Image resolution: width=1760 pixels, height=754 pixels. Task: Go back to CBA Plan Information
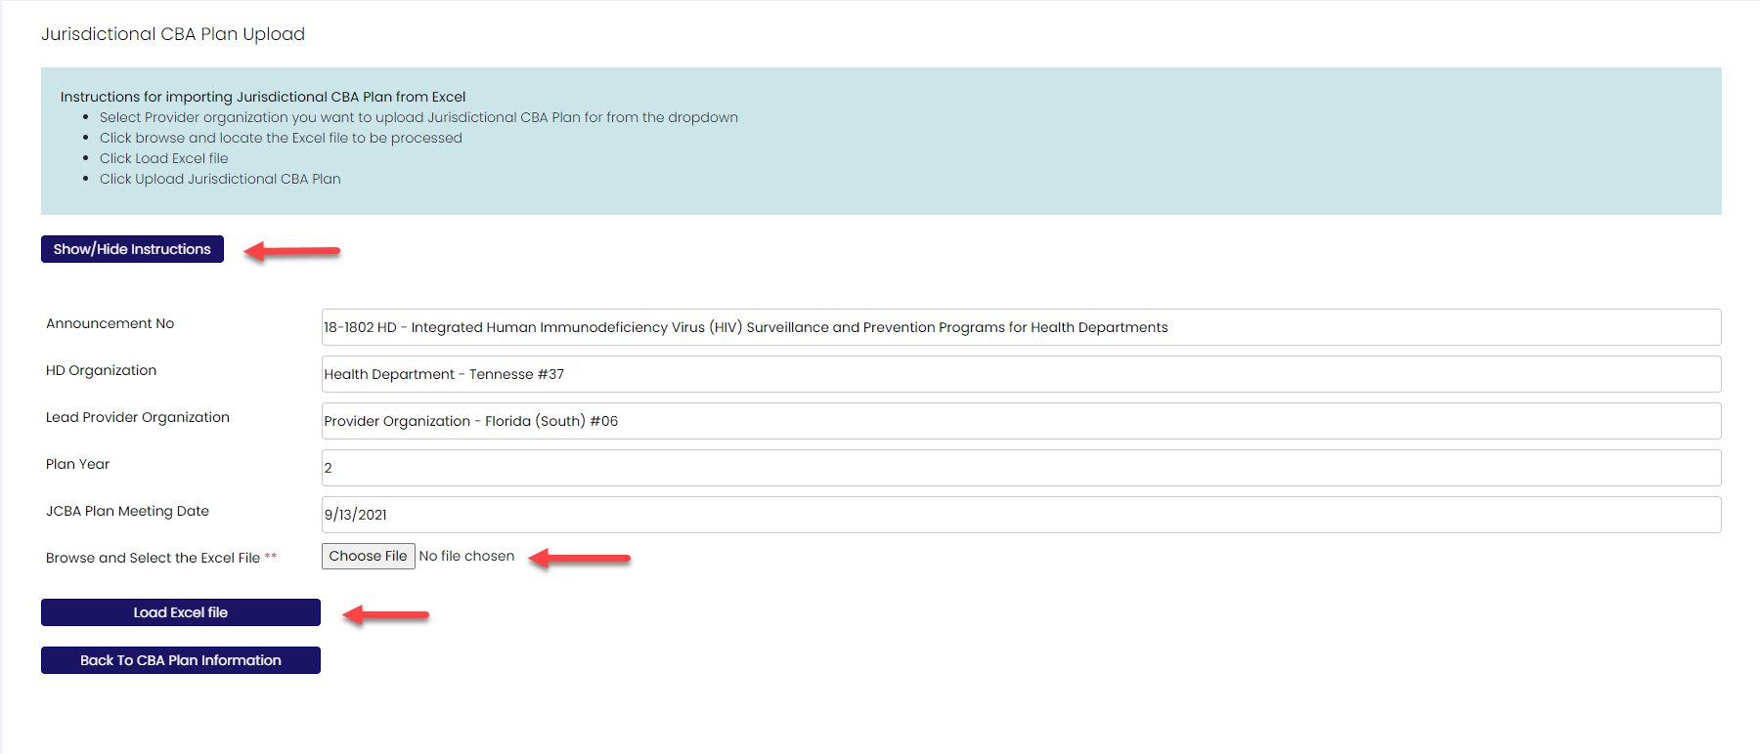(x=180, y=660)
